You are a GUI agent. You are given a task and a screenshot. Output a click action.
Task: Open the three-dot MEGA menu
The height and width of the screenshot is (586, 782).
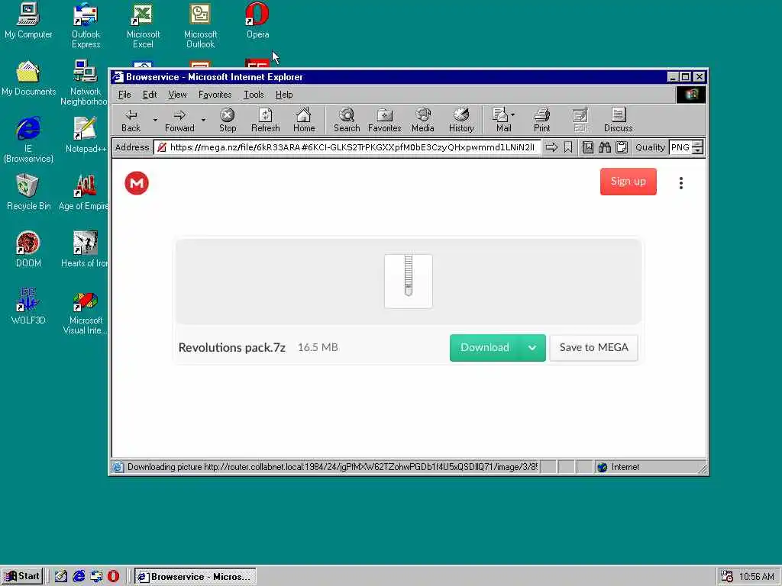click(x=680, y=183)
